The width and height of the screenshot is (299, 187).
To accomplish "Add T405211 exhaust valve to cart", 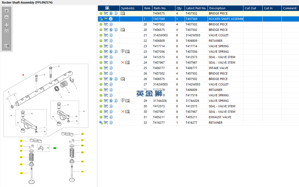I will (106, 117).
